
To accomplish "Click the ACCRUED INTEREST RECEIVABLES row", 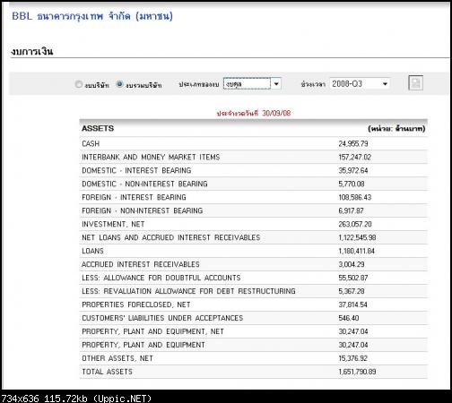I will [253, 264].
